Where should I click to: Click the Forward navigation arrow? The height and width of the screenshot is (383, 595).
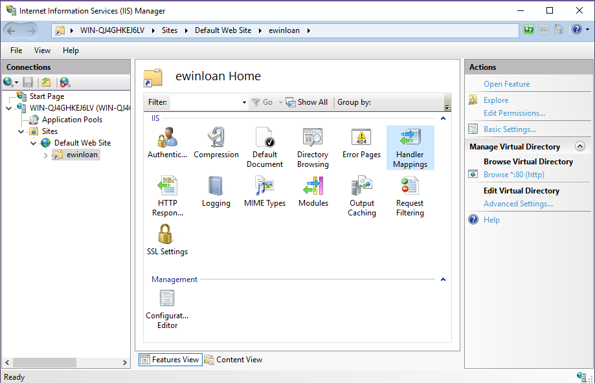(x=32, y=30)
